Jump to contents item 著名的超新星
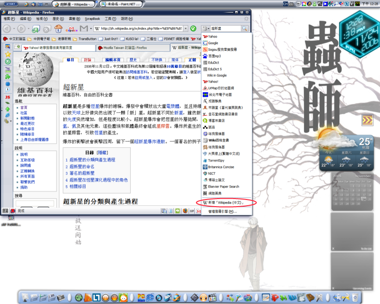Viewport: 380px width, 304px height. click(82, 173)
